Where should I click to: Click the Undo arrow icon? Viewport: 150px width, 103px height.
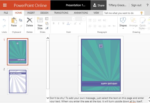(4, 20)
